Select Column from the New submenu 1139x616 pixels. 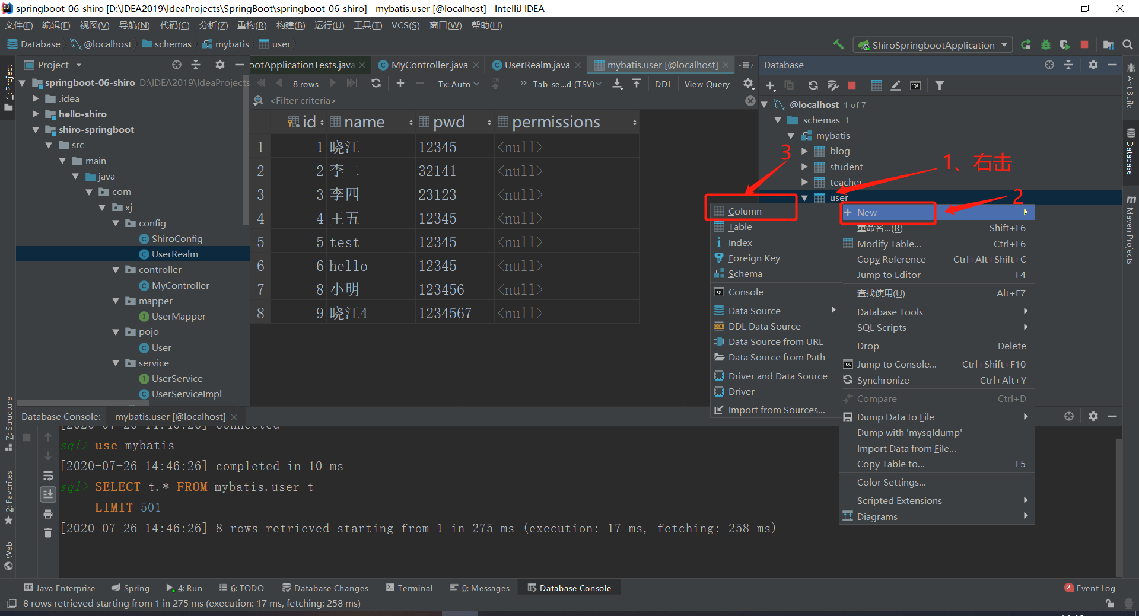[745, 212]
